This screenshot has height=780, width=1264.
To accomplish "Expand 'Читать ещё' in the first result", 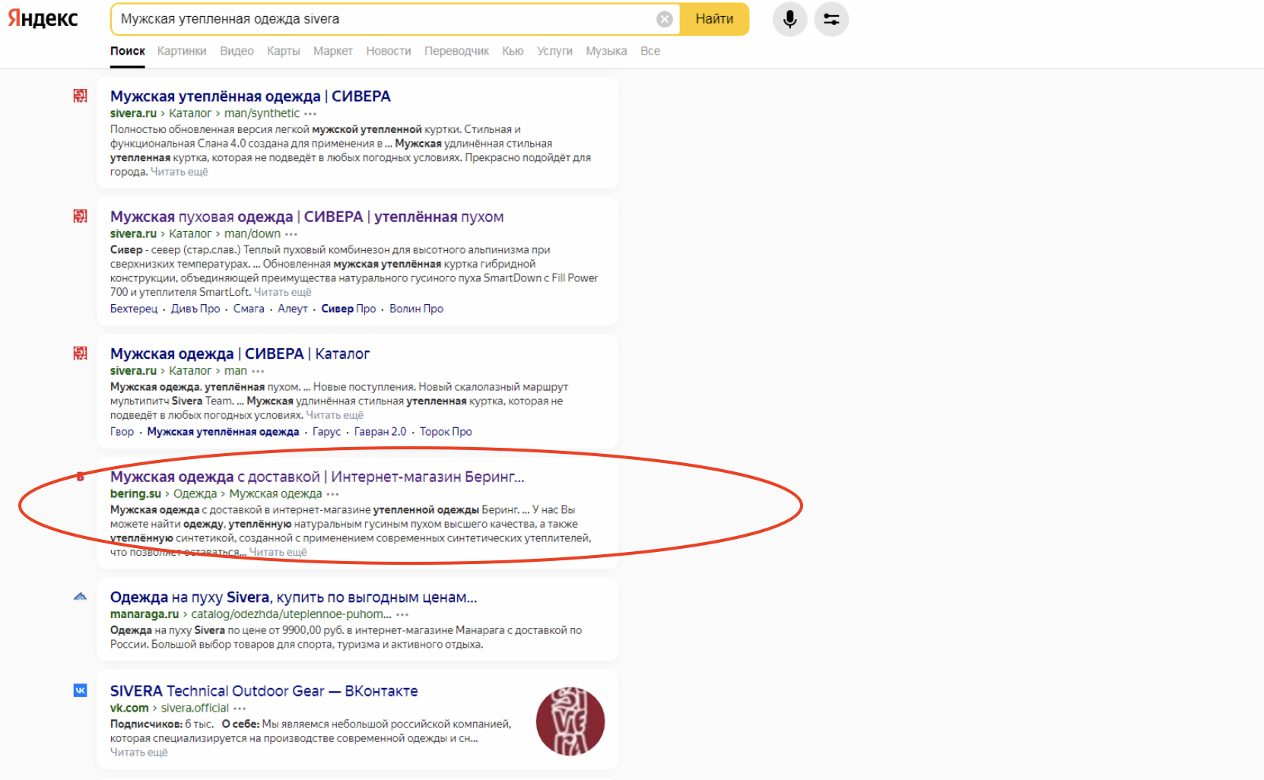I will click(179, 172).
